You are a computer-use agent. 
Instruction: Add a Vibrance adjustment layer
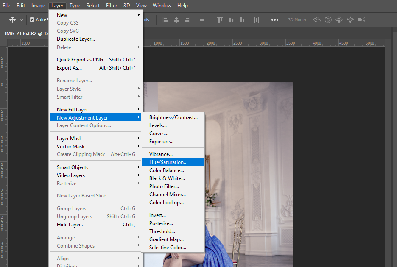coord(173,154)
